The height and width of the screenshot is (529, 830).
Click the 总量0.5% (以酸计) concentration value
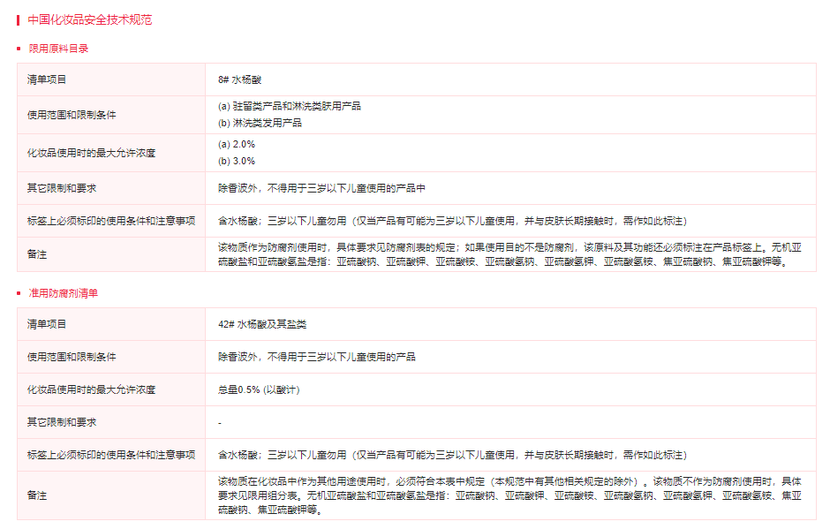click(258, 389)
